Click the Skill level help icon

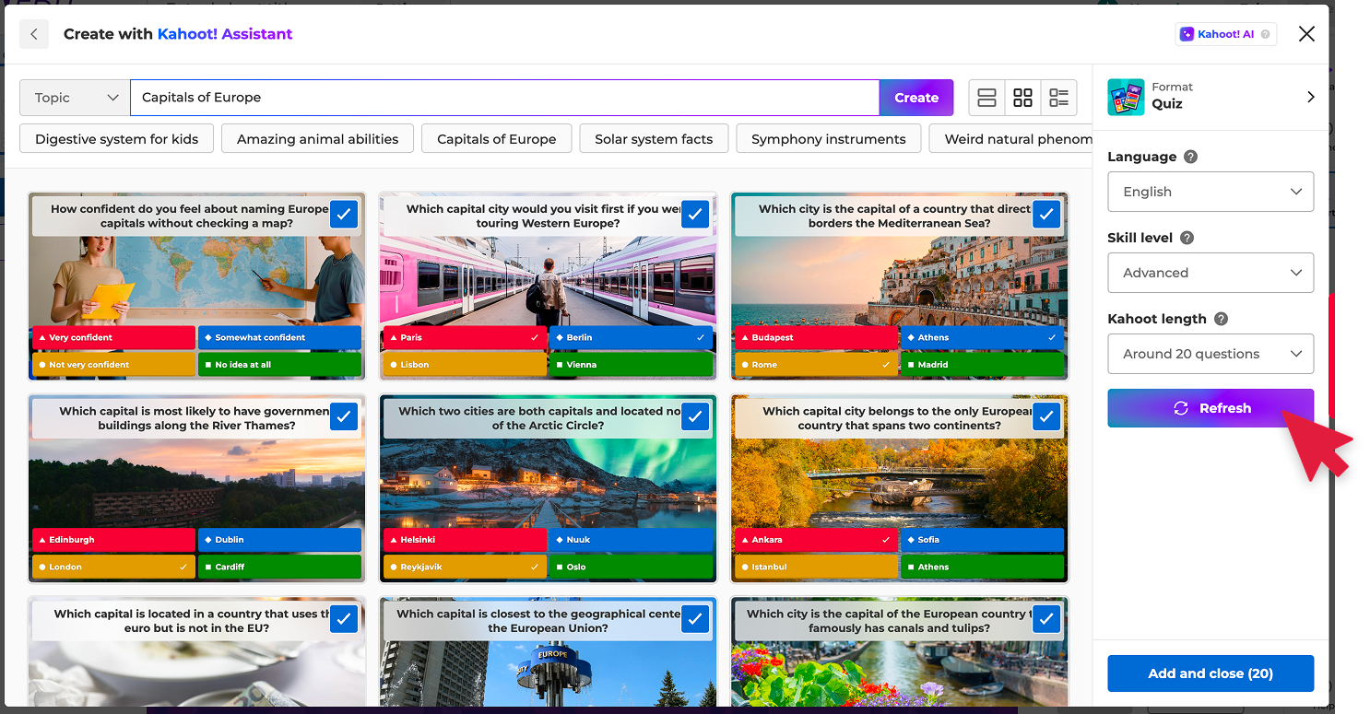(x=1187, y=238)
